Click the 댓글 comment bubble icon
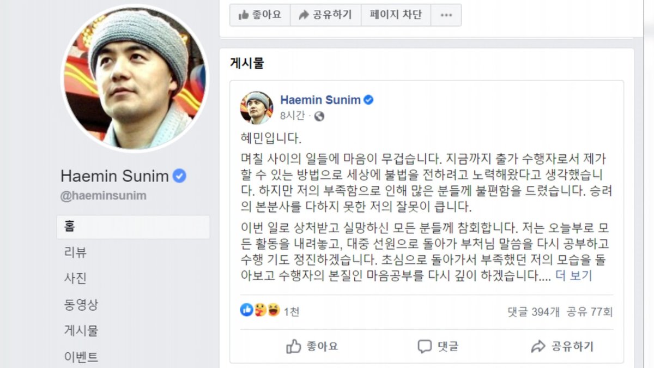This screenshot has height=368, width=654. point(425,346)
